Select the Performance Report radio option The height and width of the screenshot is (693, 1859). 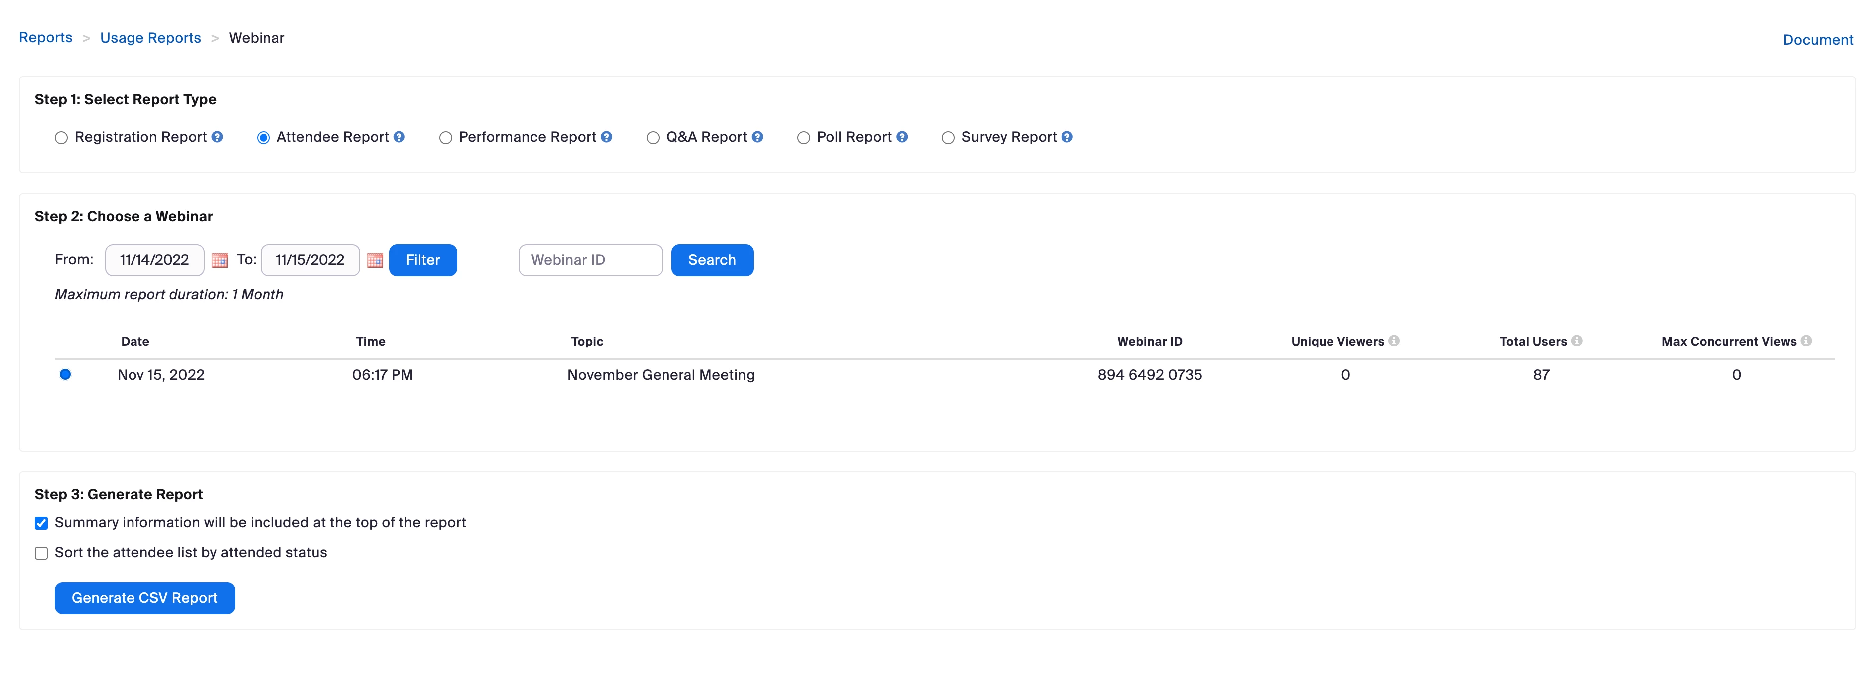point(445,138)
